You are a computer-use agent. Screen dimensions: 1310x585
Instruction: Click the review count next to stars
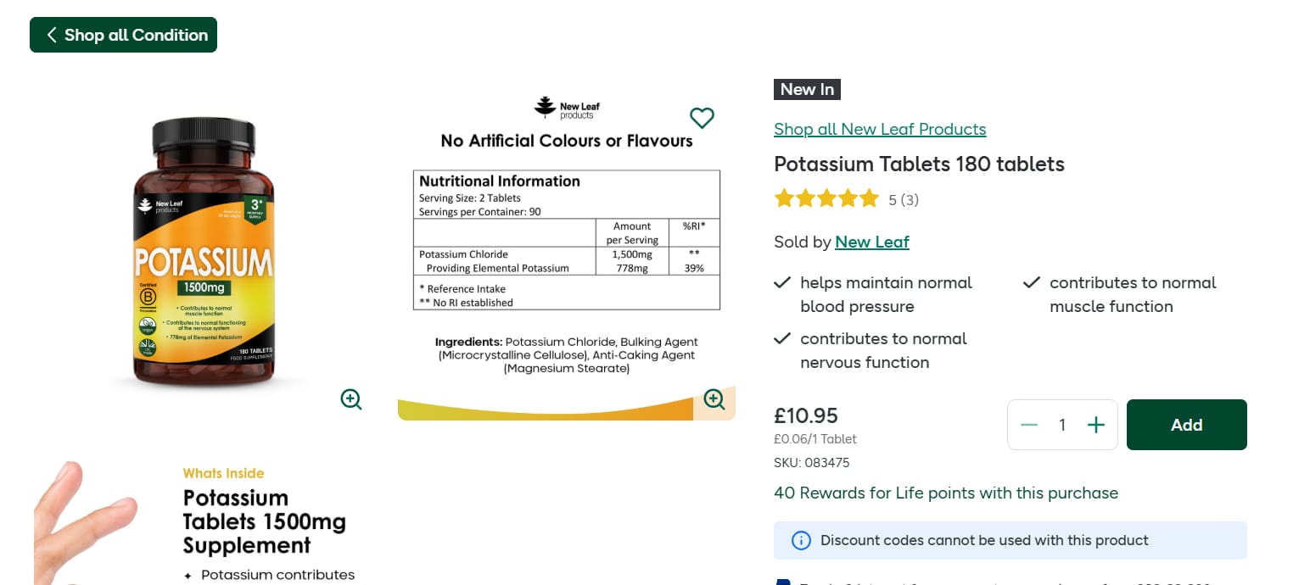coord(904,200)
